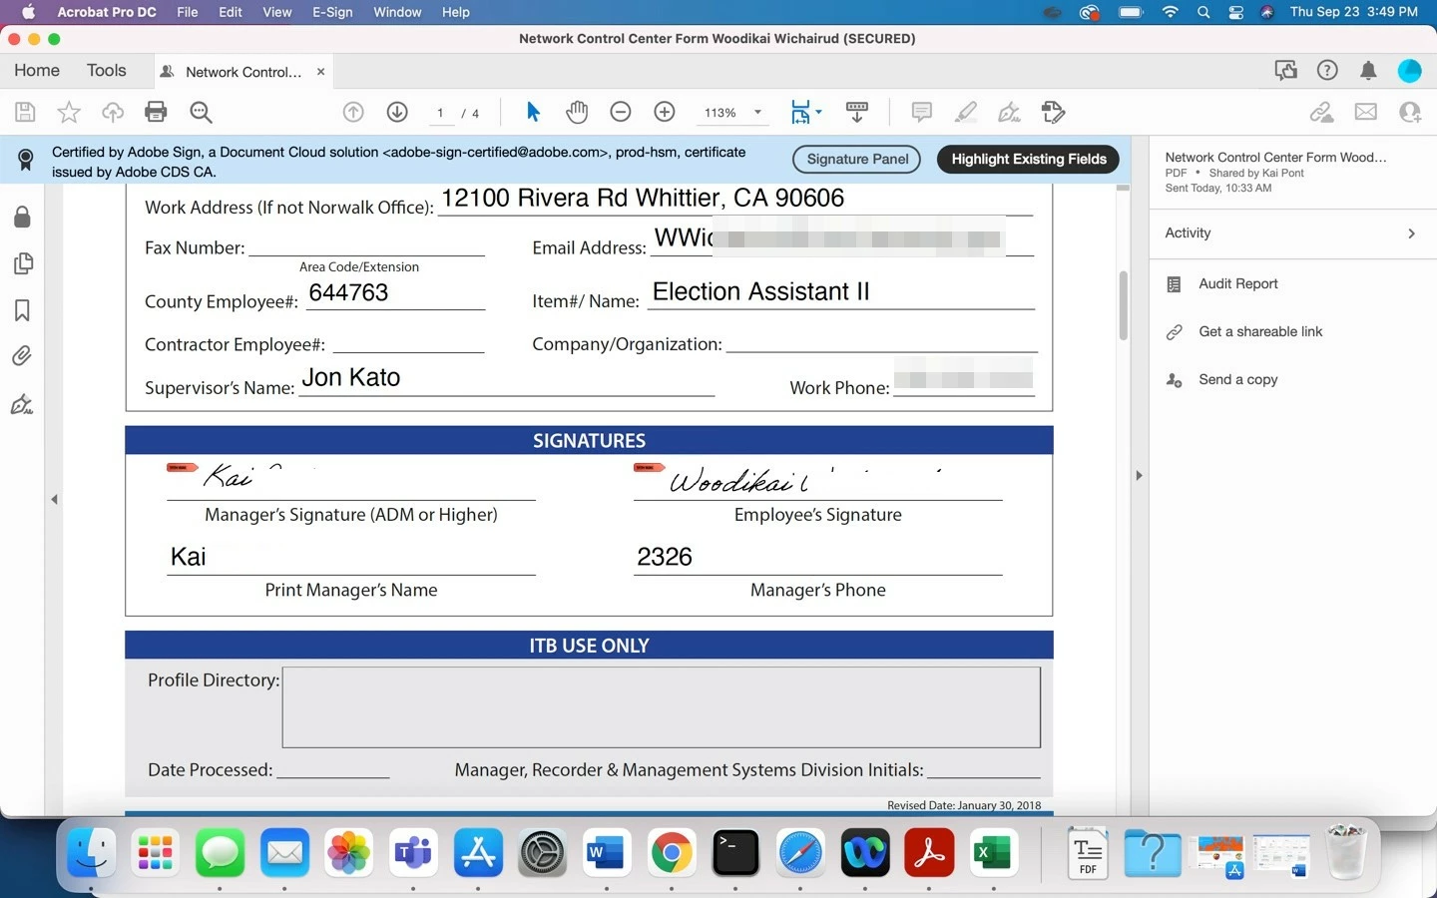
Task: Click Get a shareable link
Action: coord(1260,331)
